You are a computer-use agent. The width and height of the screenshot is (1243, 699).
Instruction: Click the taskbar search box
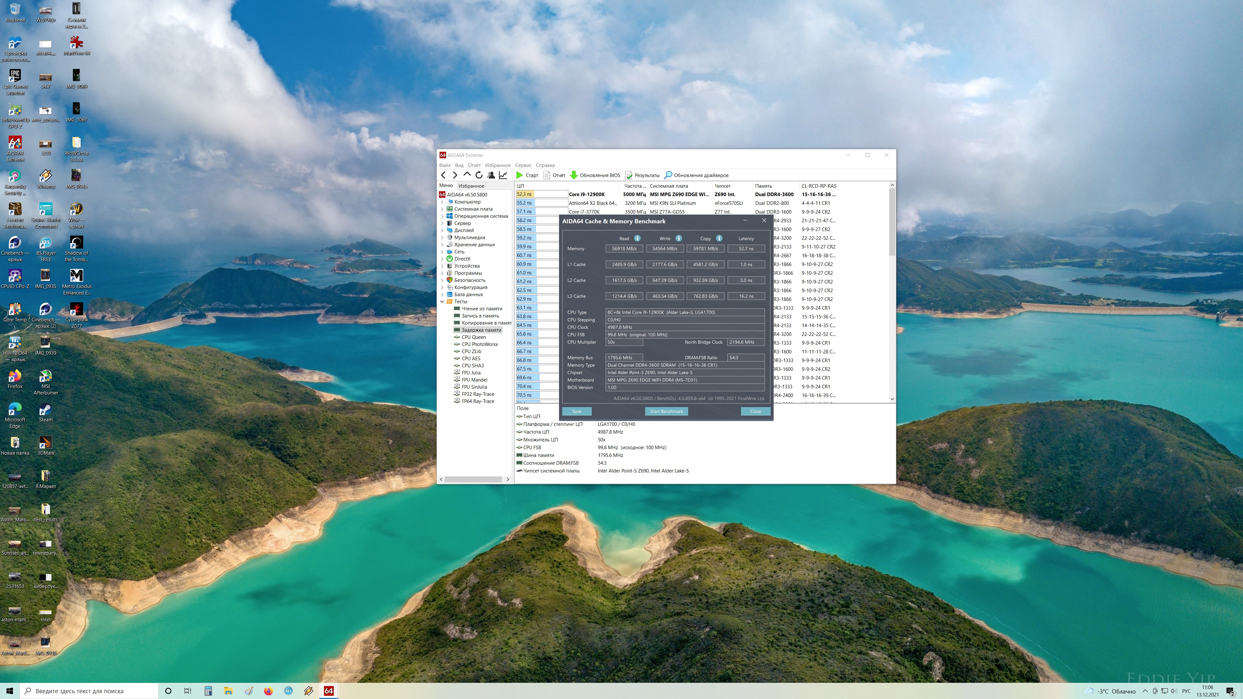point(89,691)
